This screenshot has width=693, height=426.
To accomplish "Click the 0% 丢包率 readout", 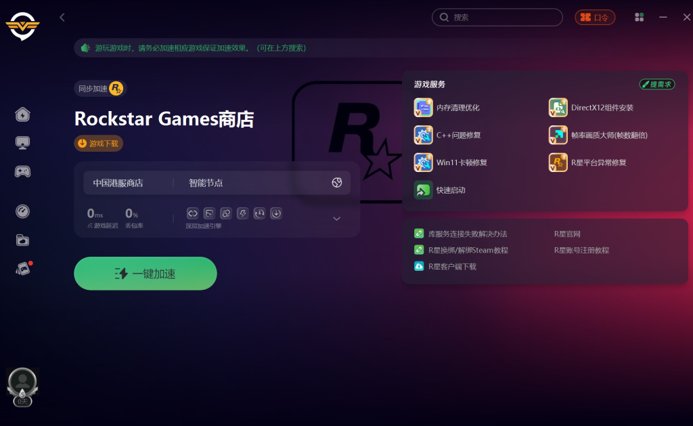I will (x=134, y=218).
